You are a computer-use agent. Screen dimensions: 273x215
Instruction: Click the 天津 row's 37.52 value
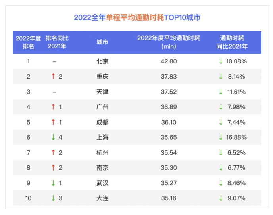pos(169,92)
